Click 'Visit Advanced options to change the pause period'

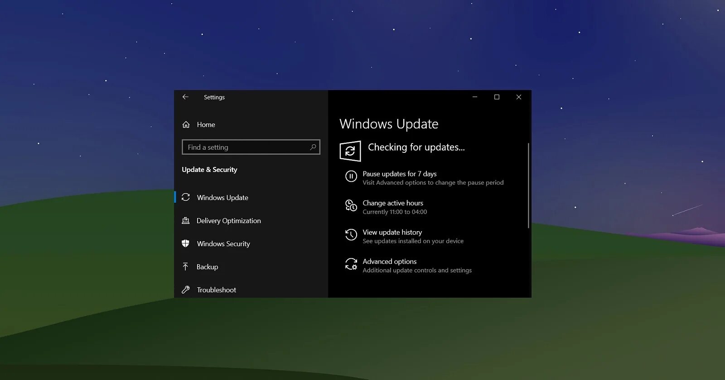click(433, 183)
